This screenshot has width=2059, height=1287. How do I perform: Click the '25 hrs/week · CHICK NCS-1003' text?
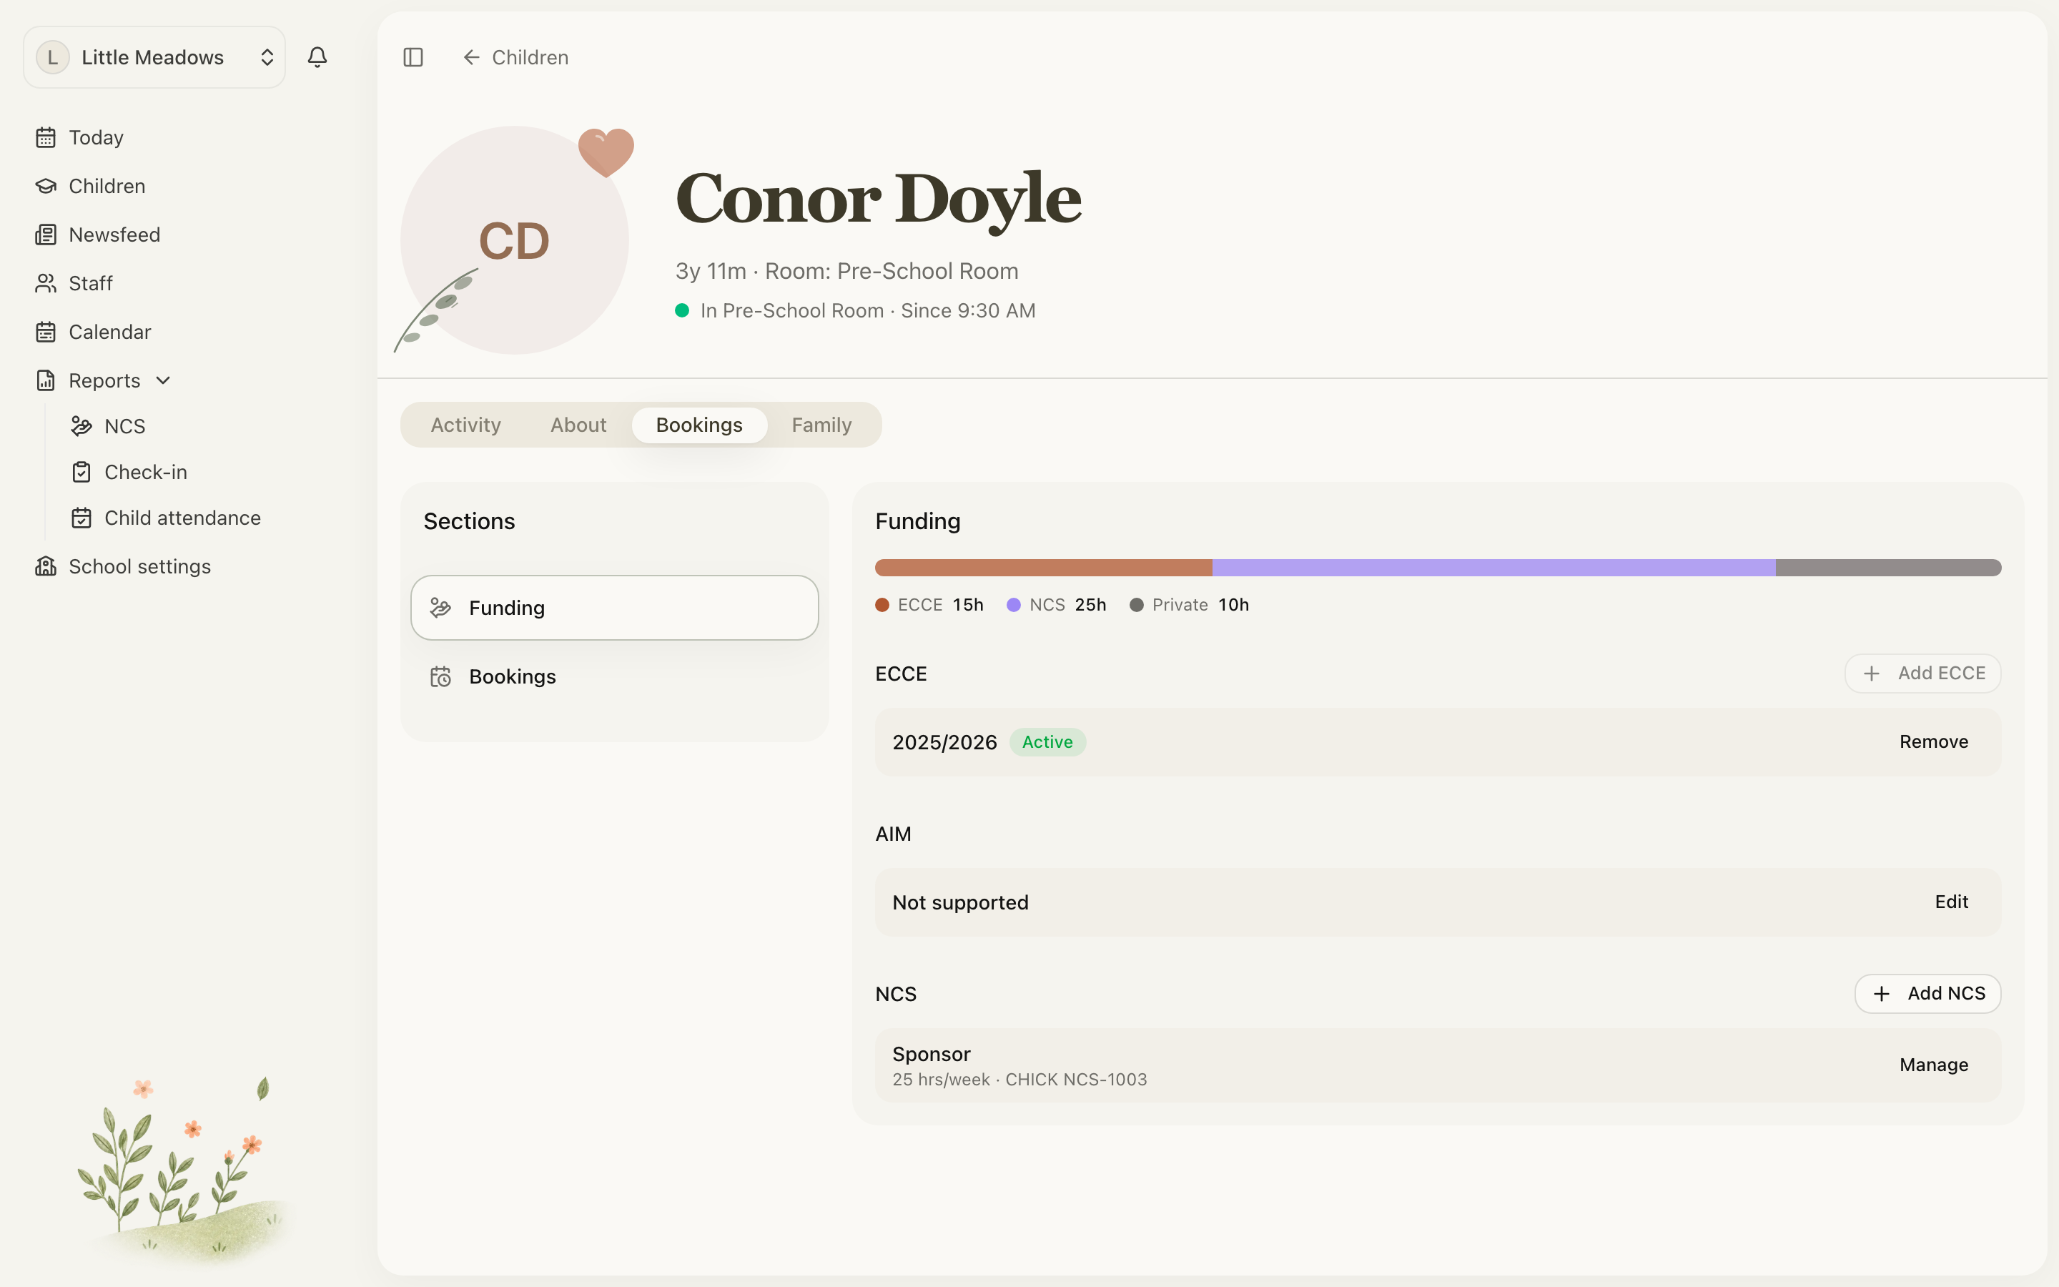coord(1019,1080)
